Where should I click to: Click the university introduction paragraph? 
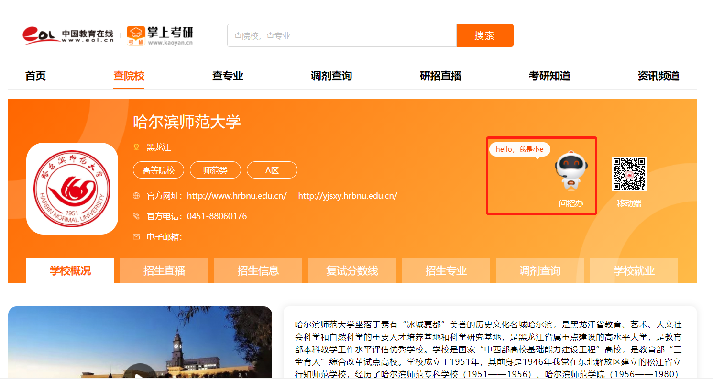click(x=488, y=349)
